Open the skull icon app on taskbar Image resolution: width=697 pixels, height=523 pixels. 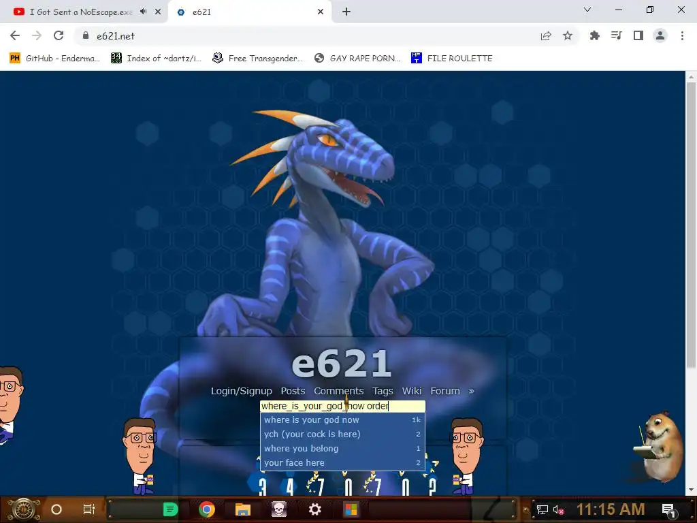pos(279,509)
